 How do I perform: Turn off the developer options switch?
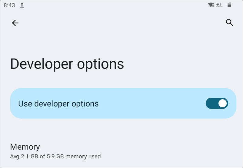(217, 103)
